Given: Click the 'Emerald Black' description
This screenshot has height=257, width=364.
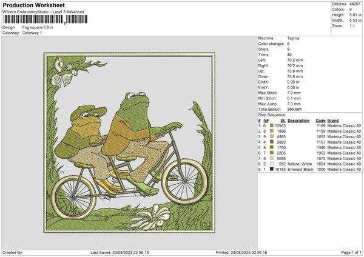Looking at the screenshot, I should click(x=300, y=170).
